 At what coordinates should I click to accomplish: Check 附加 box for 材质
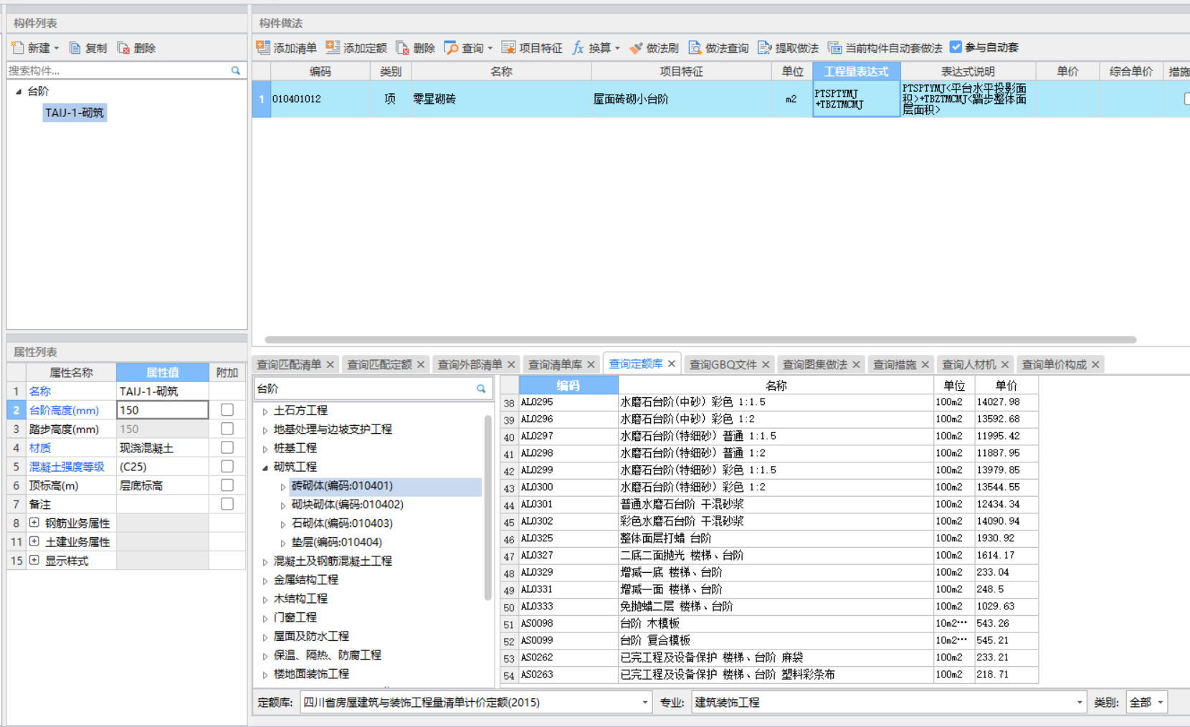227,447
